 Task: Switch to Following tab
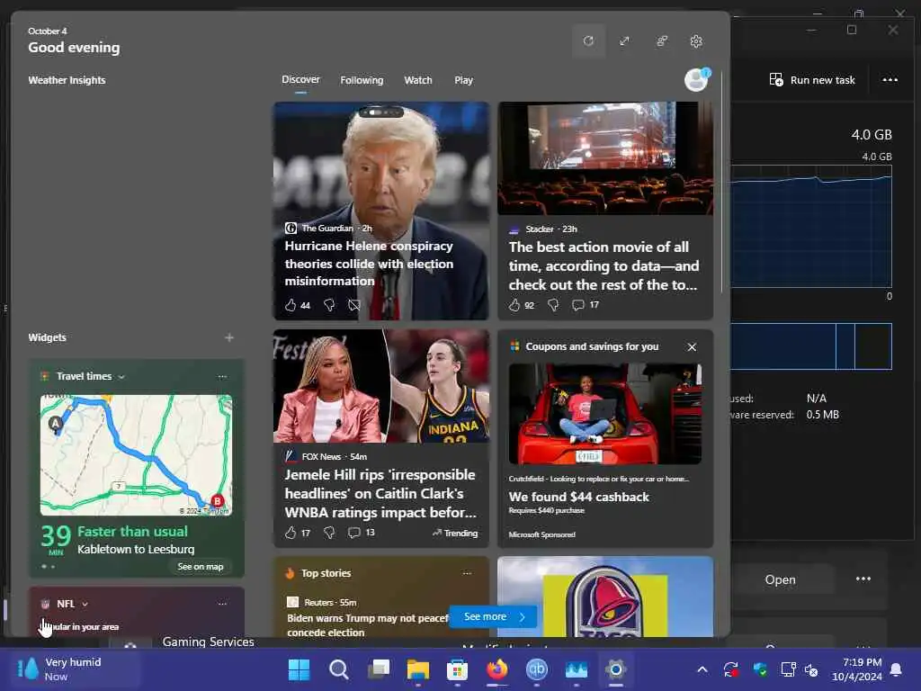[362, 80]
